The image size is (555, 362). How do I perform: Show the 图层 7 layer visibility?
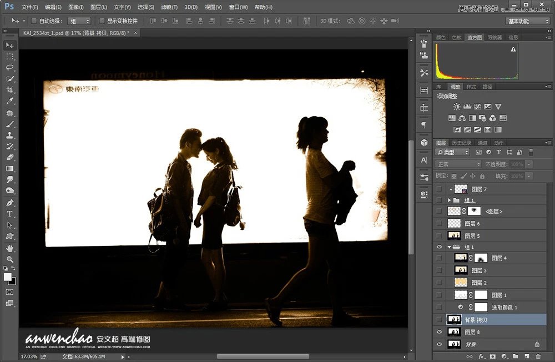(x=439, y=189)
